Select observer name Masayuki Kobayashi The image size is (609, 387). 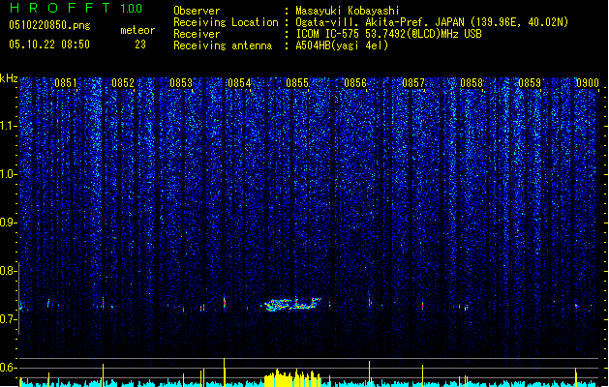coord(348,11)
